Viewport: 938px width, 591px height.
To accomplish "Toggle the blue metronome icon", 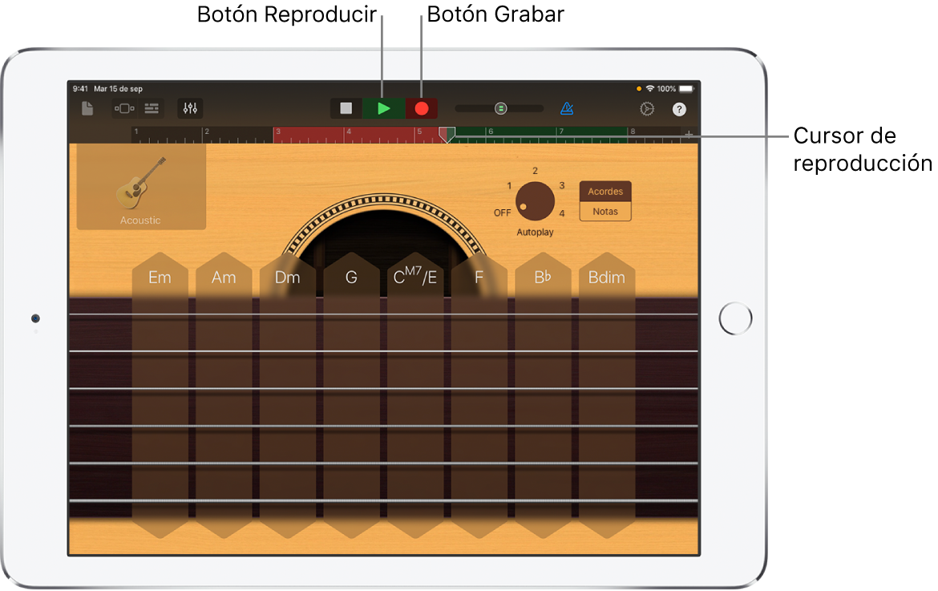I will (x=567, y=108).
